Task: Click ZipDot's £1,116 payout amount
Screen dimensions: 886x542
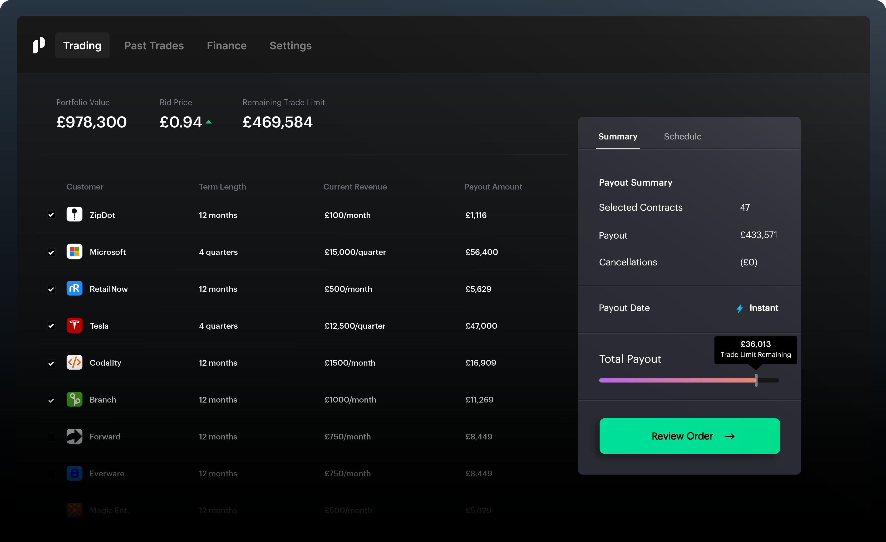Action: pyautogui.click(x=476, y=215)
